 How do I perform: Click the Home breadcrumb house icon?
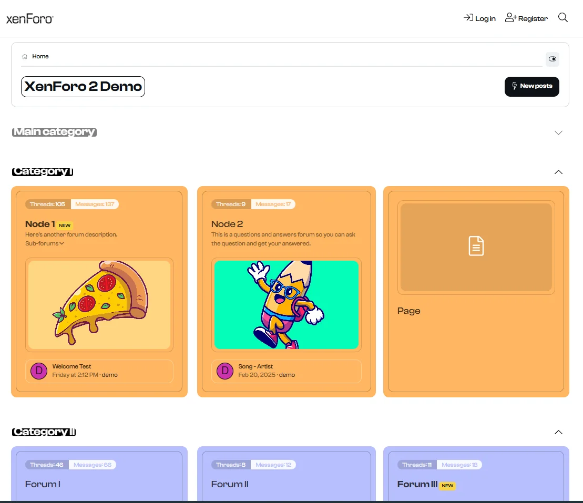[25, 57]
